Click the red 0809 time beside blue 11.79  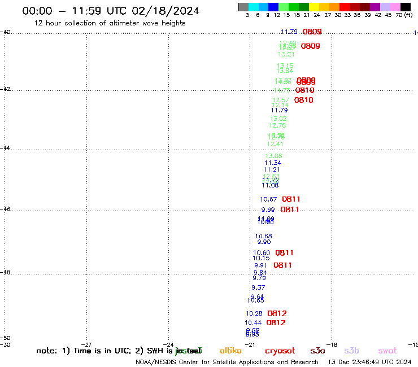[x=312, y=32]
